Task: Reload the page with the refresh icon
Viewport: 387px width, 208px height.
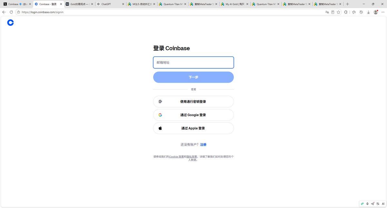Action: 11,12
